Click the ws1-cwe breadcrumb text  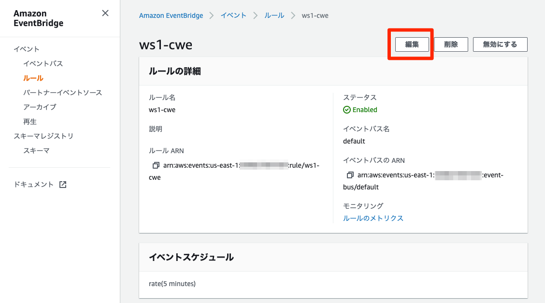click(x=315, y=15)
